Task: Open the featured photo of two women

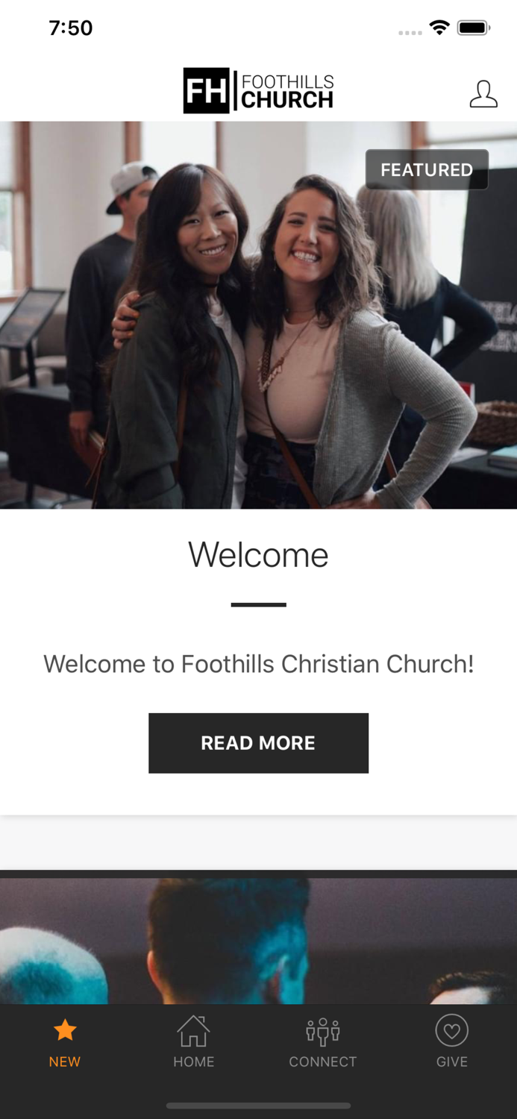Action: click(x=258, y=315)
